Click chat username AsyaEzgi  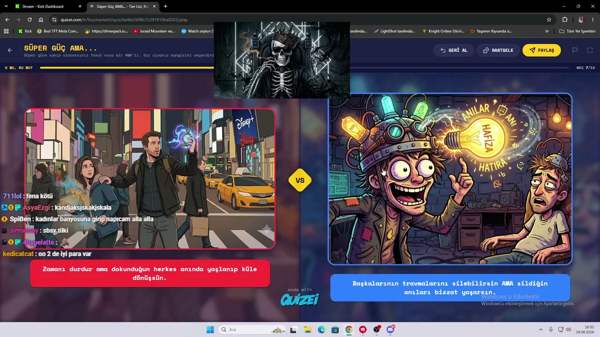[36, 207]
